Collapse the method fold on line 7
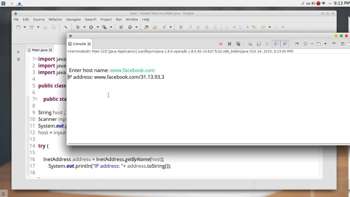Image resolution: width=350 pixels, height=197 pixels. coord(36,99)
